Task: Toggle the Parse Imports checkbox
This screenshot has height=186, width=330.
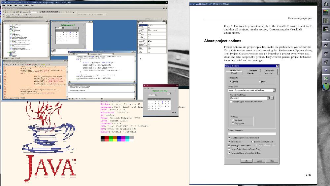Action: pos(229,142)
